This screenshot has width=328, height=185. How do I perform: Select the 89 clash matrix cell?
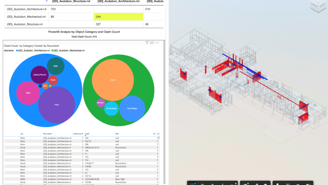(x=71, y=16)
